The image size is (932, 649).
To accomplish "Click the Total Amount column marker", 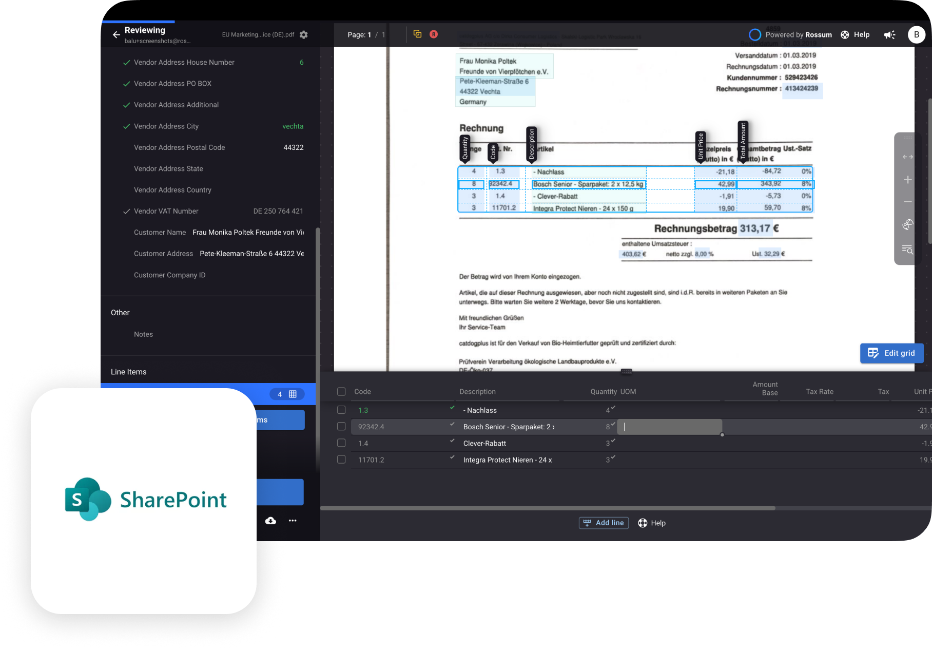I will (x=743, y=141).
